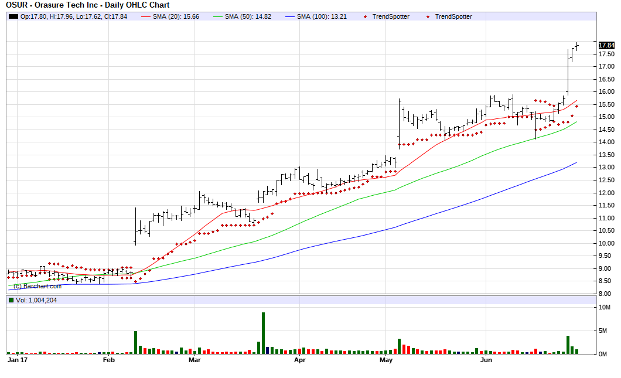Click the '15.00' price axis label
The height and width of the screenshot is (378, 621).
click(x=606, y=117)
